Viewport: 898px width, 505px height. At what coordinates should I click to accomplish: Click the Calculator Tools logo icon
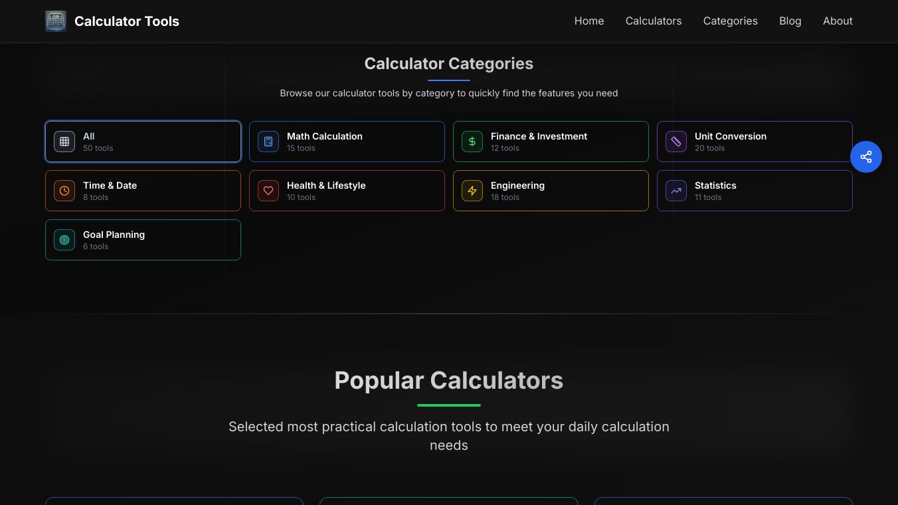(x=56, y=21)
